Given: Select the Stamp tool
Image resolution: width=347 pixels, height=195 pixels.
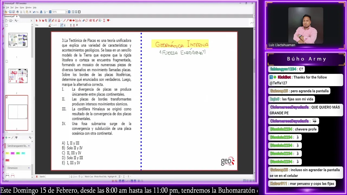Looking at the screenshot, I should pos(59,21).
